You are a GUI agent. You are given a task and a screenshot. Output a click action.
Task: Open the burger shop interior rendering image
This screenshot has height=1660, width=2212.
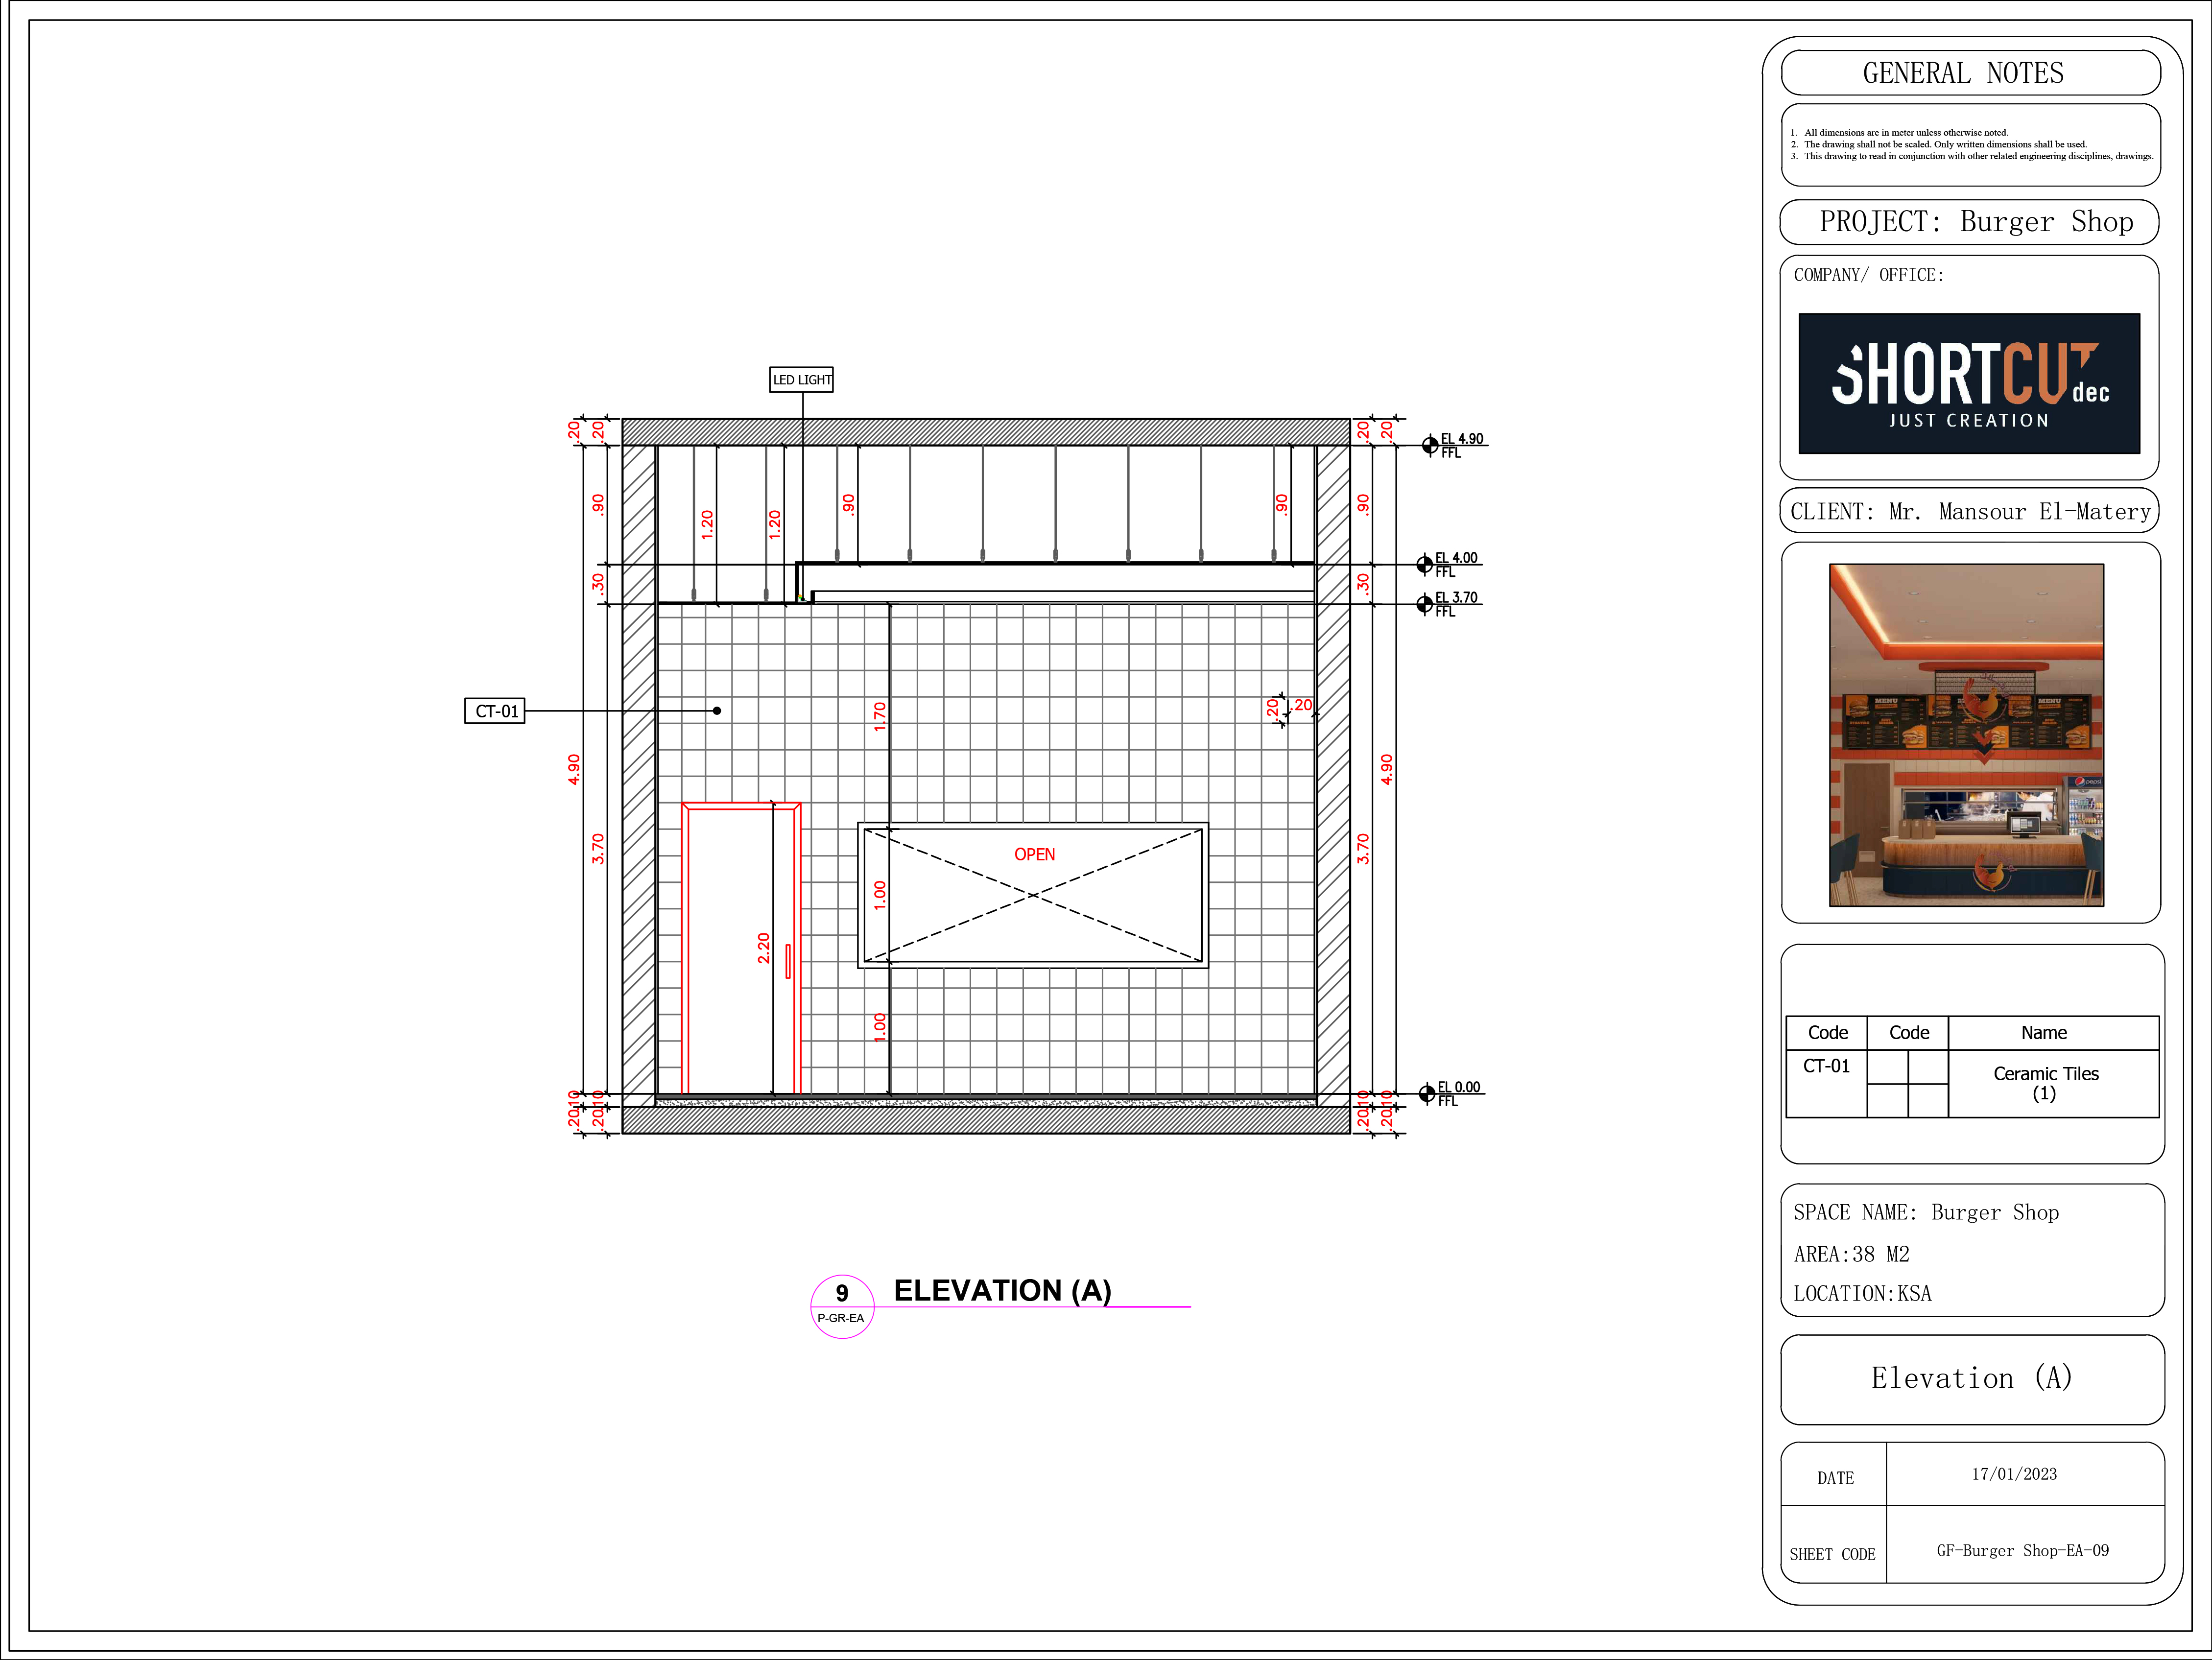tap(1966, 735)
